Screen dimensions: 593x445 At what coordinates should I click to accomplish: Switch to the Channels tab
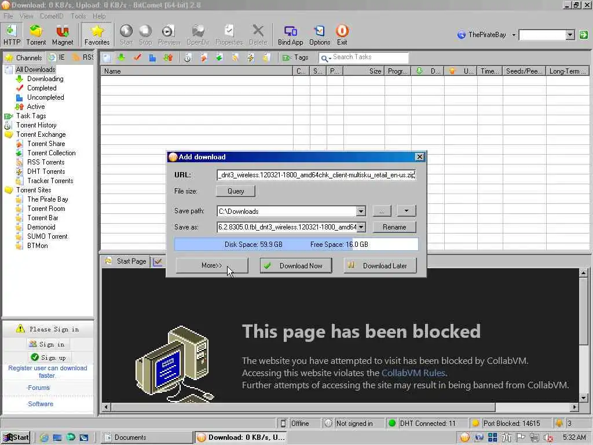click(x=23, y=57)
